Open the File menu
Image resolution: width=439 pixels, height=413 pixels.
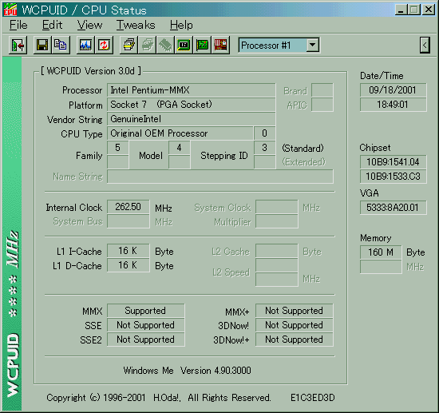pos(18,25)
